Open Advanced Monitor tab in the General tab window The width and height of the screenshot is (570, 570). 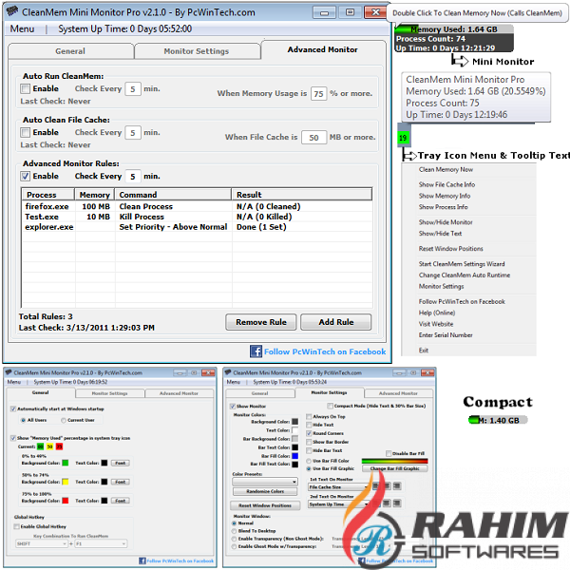coord(179,393)
